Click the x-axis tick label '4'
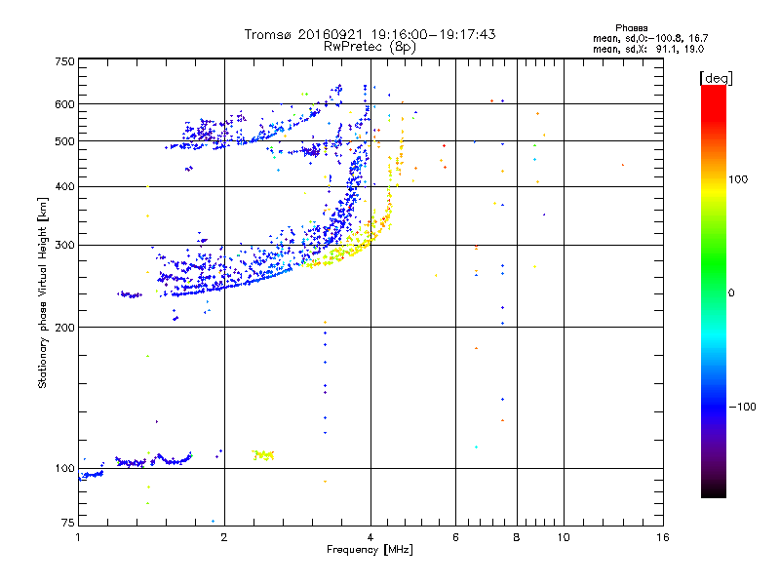 [x=370, y=537]
